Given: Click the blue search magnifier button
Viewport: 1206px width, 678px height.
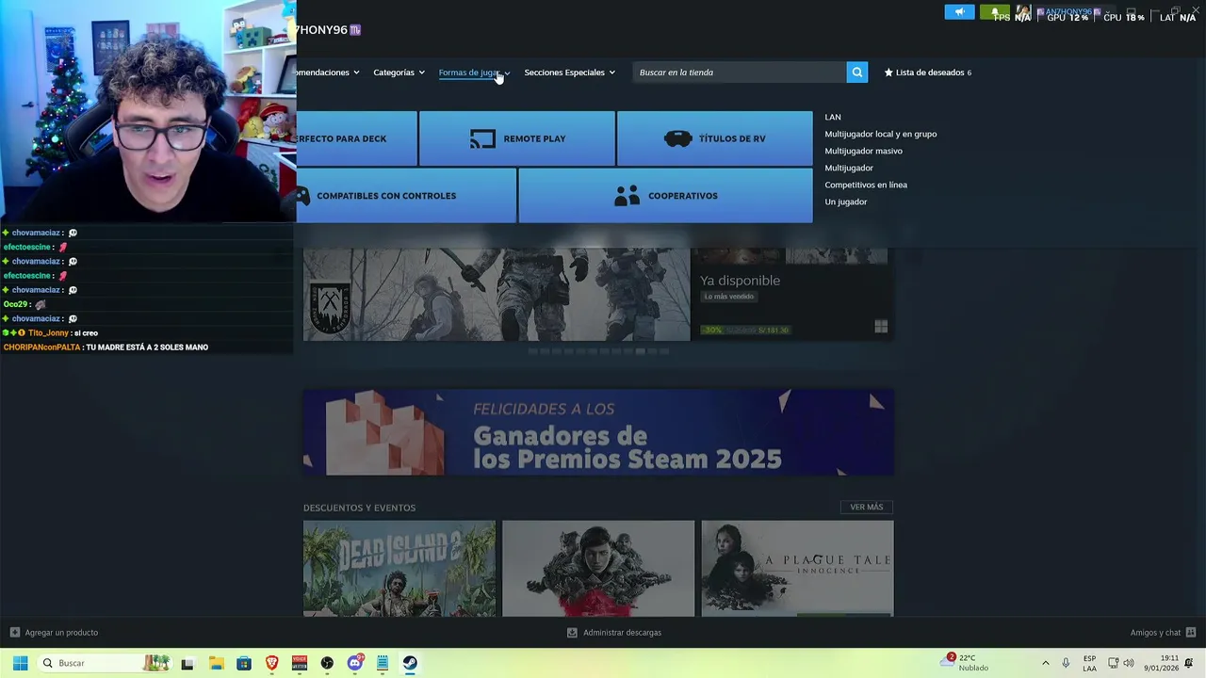Looking at the screenshot, I should coord(856,73).
